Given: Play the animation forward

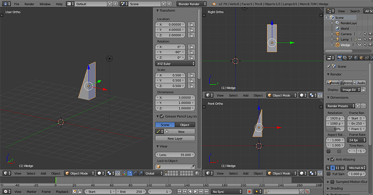Looking at the screenshot, I should pyautogui.click(x=195, y=191).
